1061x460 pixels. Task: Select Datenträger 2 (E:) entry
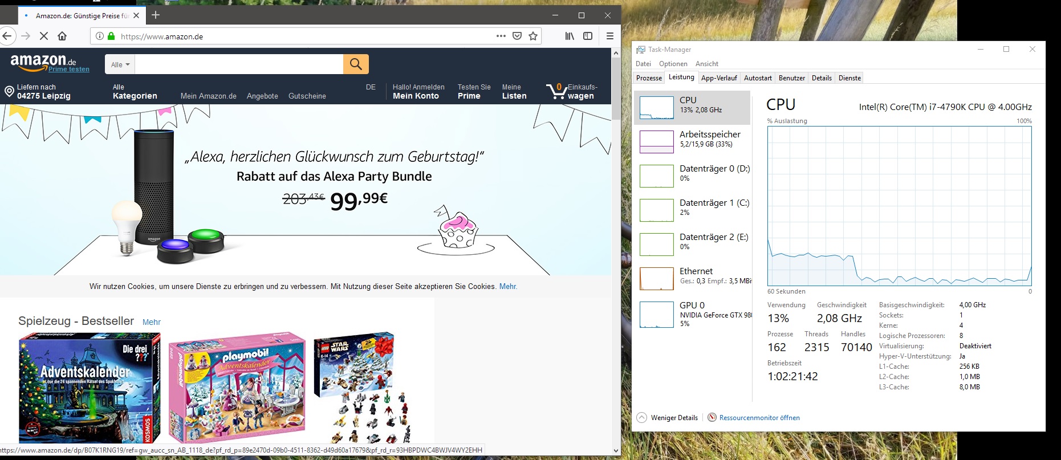pos(692,245)
